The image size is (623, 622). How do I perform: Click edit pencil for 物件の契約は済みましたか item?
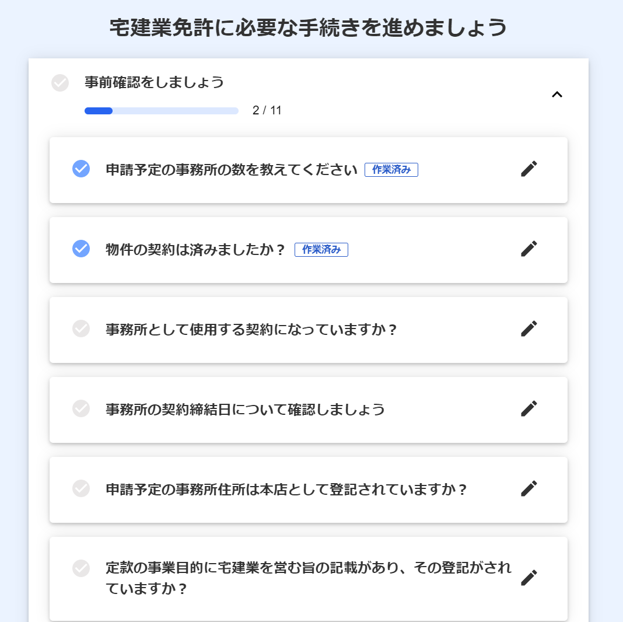point(528,249)
